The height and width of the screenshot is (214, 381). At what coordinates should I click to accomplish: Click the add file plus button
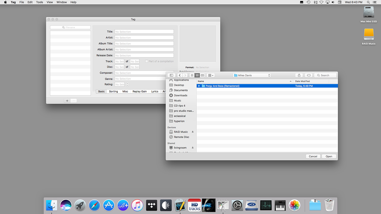(67, 101)
